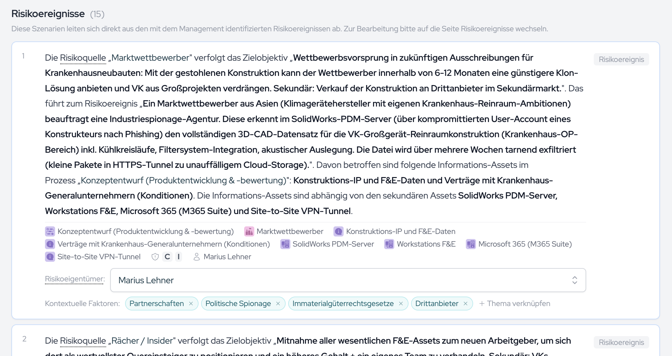Viewport: 672px width, 356px height.
Task: Click the Risikoereignisse heading
Action: tap(48, 14)
